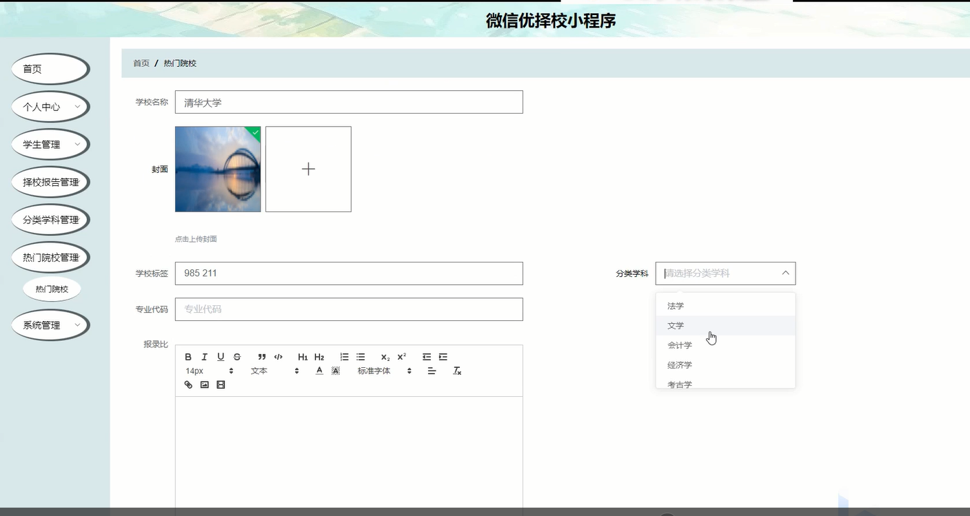Apply superscript formatting

coord(402,357)
